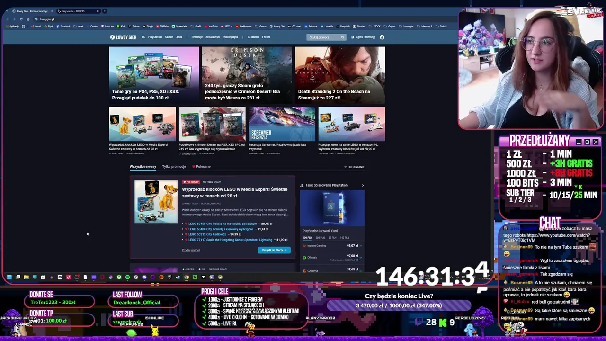Click Przejdź do Oferty button
The width and height of the screenshot is (606, 341).
pos(274,250)
